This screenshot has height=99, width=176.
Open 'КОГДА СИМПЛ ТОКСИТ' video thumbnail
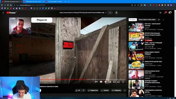click(136, 56)
